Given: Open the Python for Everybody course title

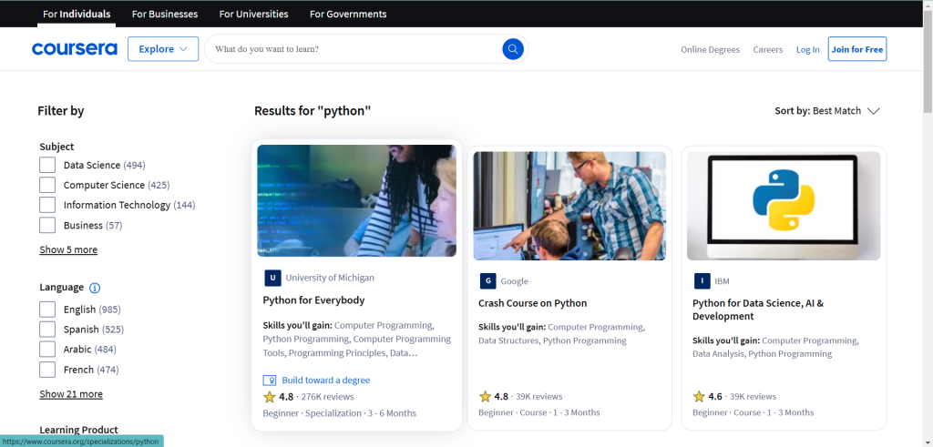Looking at the screenshot, I should pyautogui.click(x=313, y=300).
